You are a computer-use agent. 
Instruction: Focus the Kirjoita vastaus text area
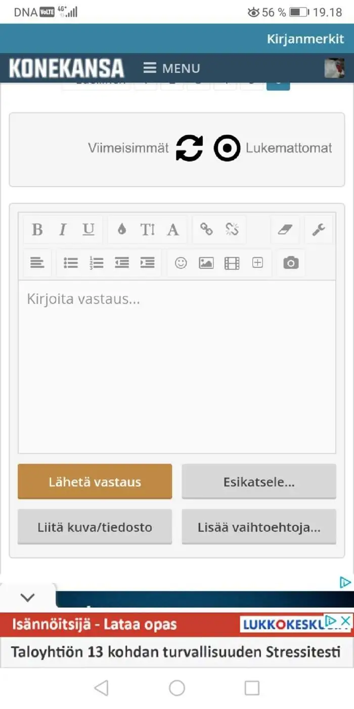(x=177, y=367)
